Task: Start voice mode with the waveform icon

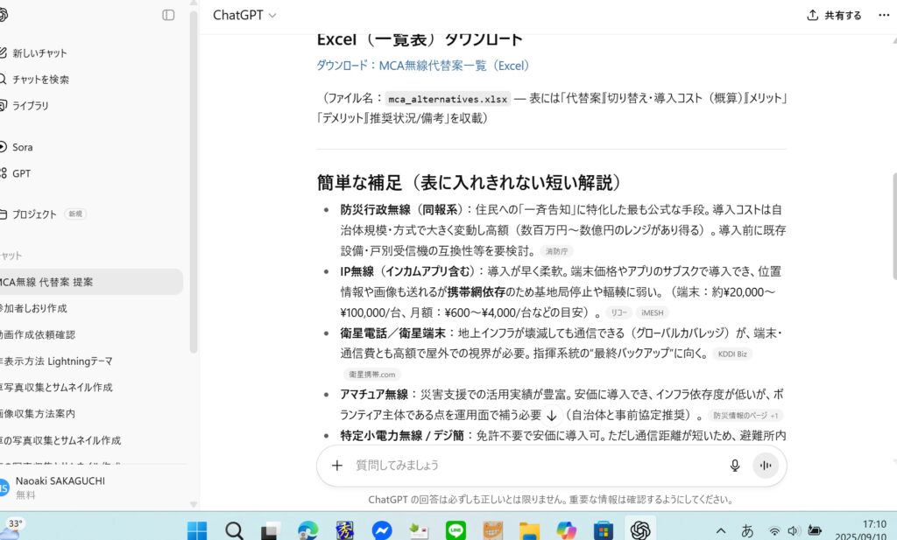Action: (x=766, y=466)
